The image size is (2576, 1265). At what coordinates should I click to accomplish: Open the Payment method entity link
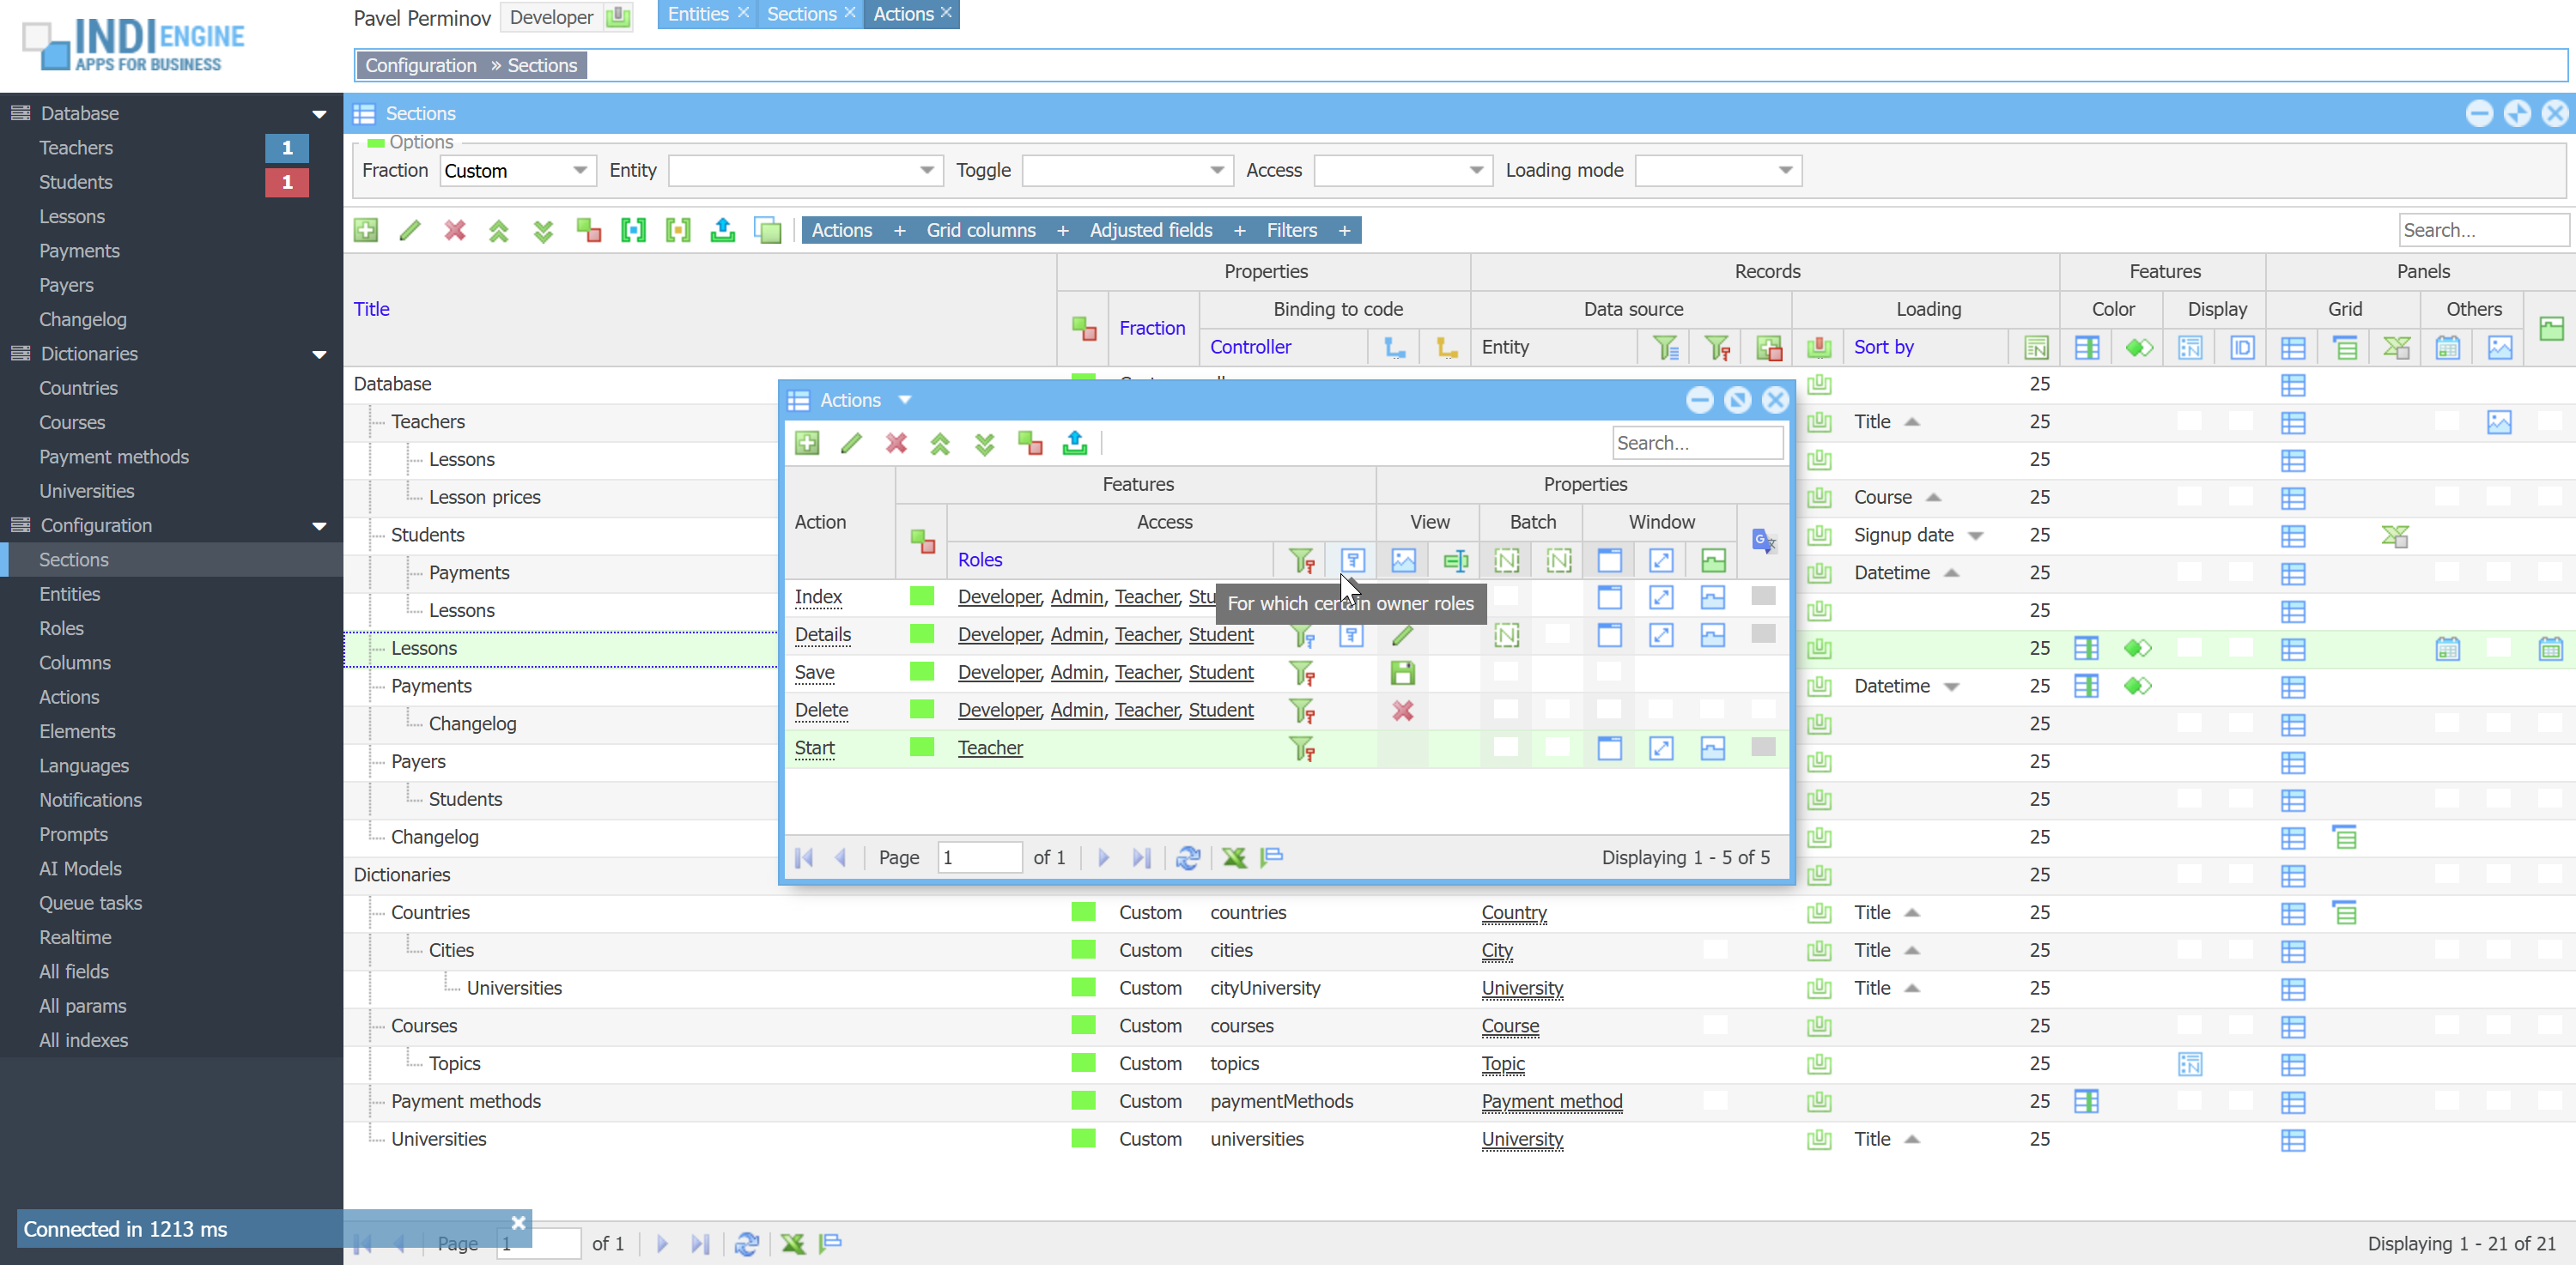click(1551, 1101)
